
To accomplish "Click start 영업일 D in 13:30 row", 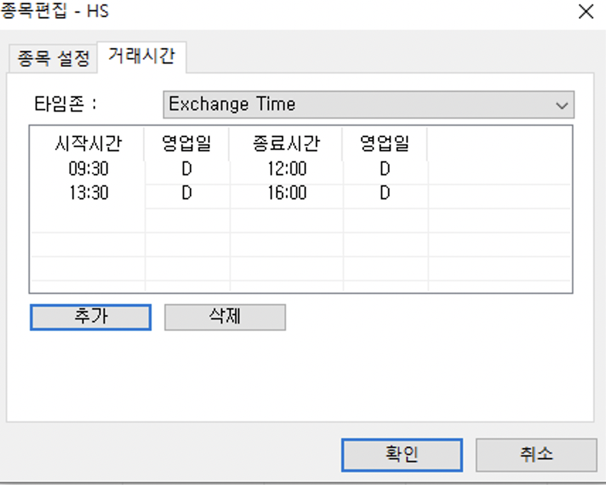I will (x=187, y=193).
